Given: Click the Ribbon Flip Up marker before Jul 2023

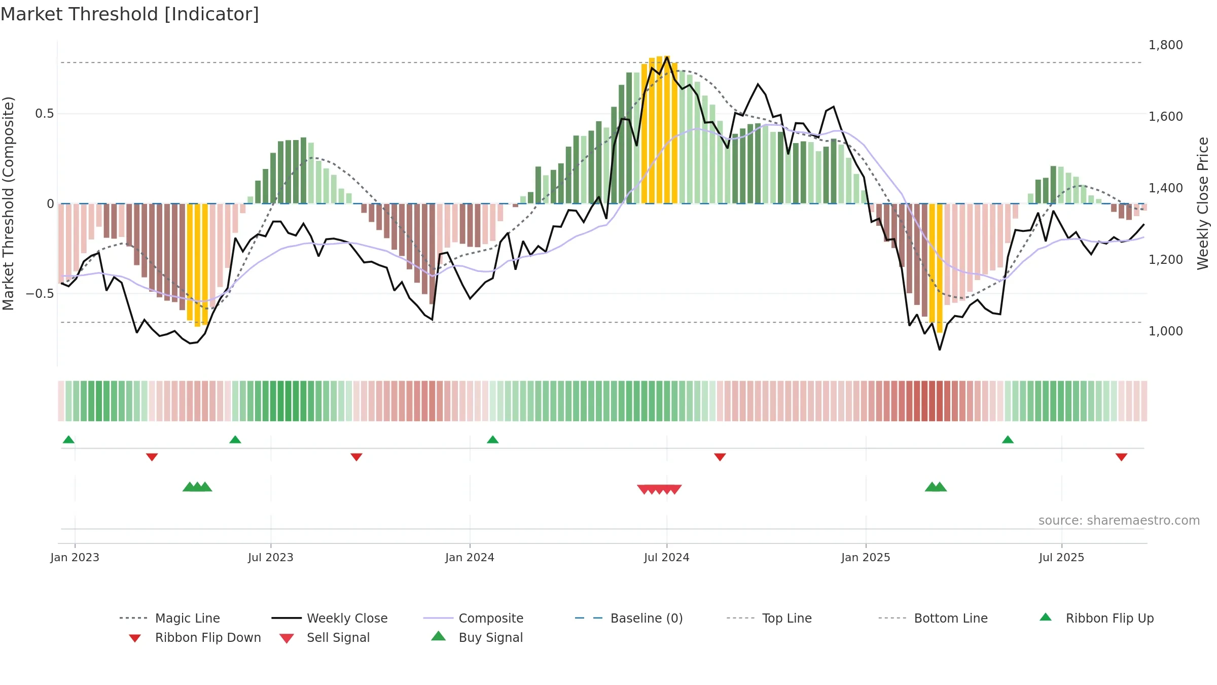Looking at the screenshot, I should tap(235, 439).
